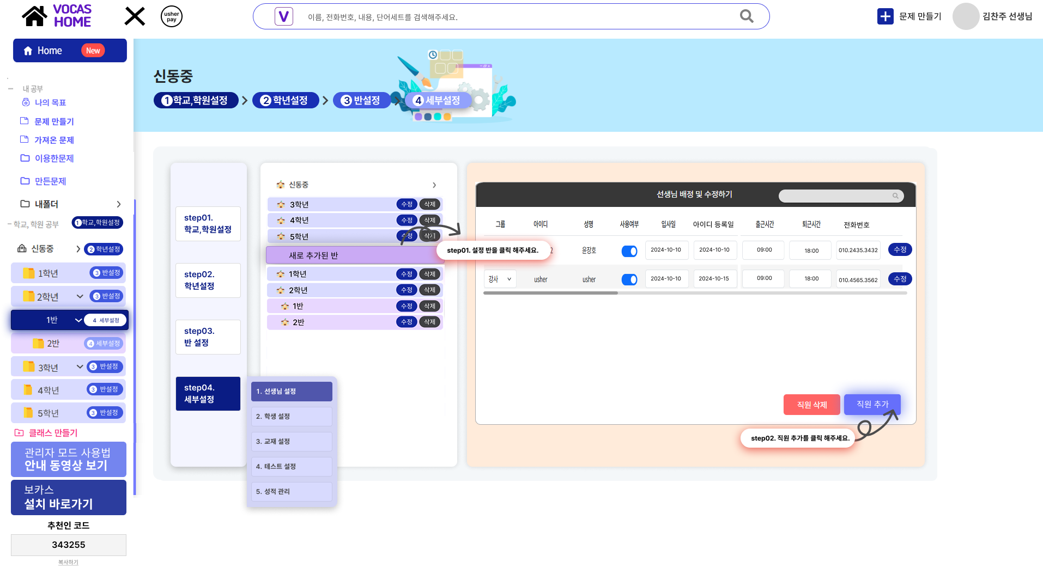Click the search field in 선생님 배정 header

[x=841, y=196]
